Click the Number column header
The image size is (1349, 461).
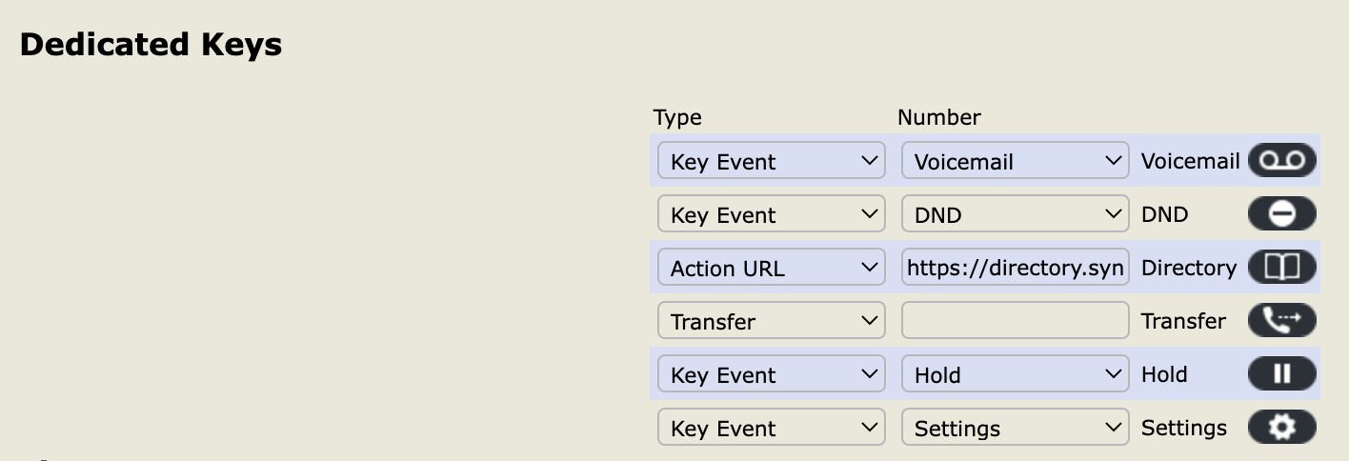tap(938, 117)
